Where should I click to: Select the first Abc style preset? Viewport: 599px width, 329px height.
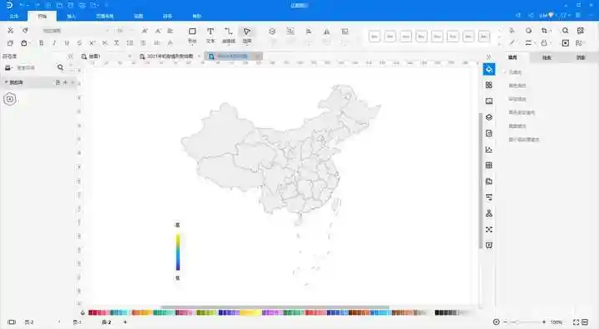374,37
